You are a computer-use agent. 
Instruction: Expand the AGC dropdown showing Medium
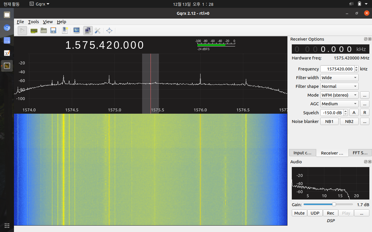coord(339,104)
